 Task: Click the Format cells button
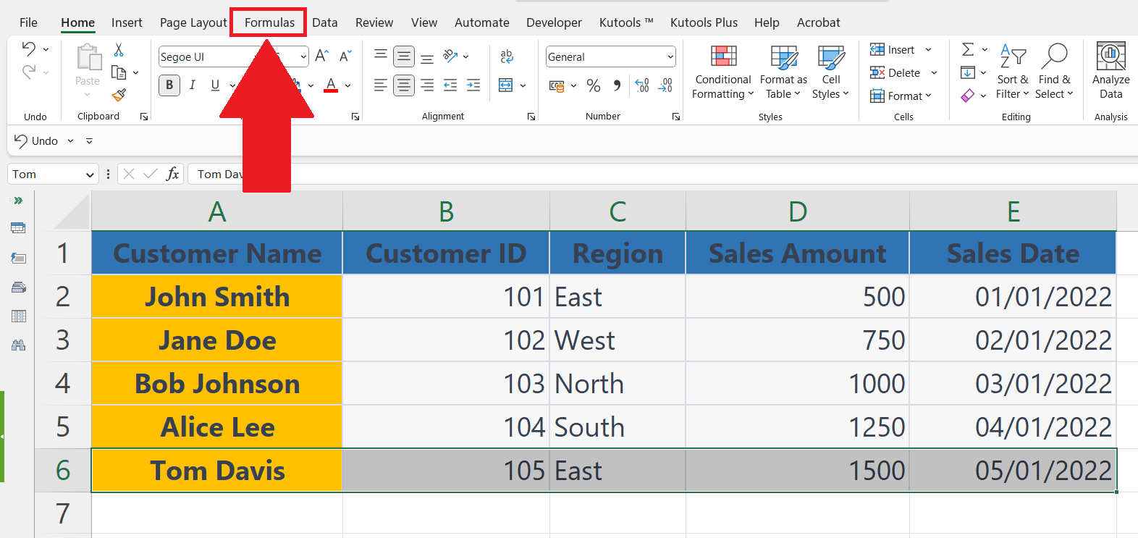click(x=901, y=96)
